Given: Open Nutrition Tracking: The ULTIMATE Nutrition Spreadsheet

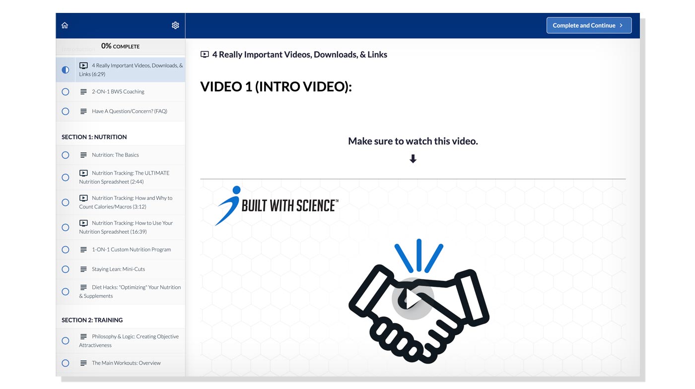Looking at the screenshot, I should (121, 178).
